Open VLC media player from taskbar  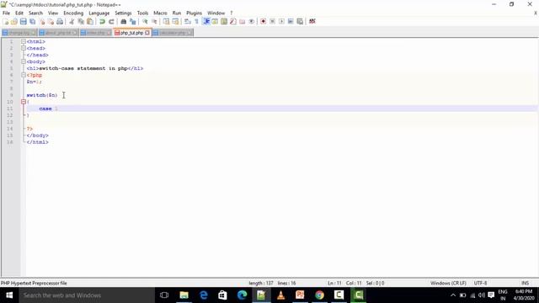pyautogui.click(x=280, y=295)
